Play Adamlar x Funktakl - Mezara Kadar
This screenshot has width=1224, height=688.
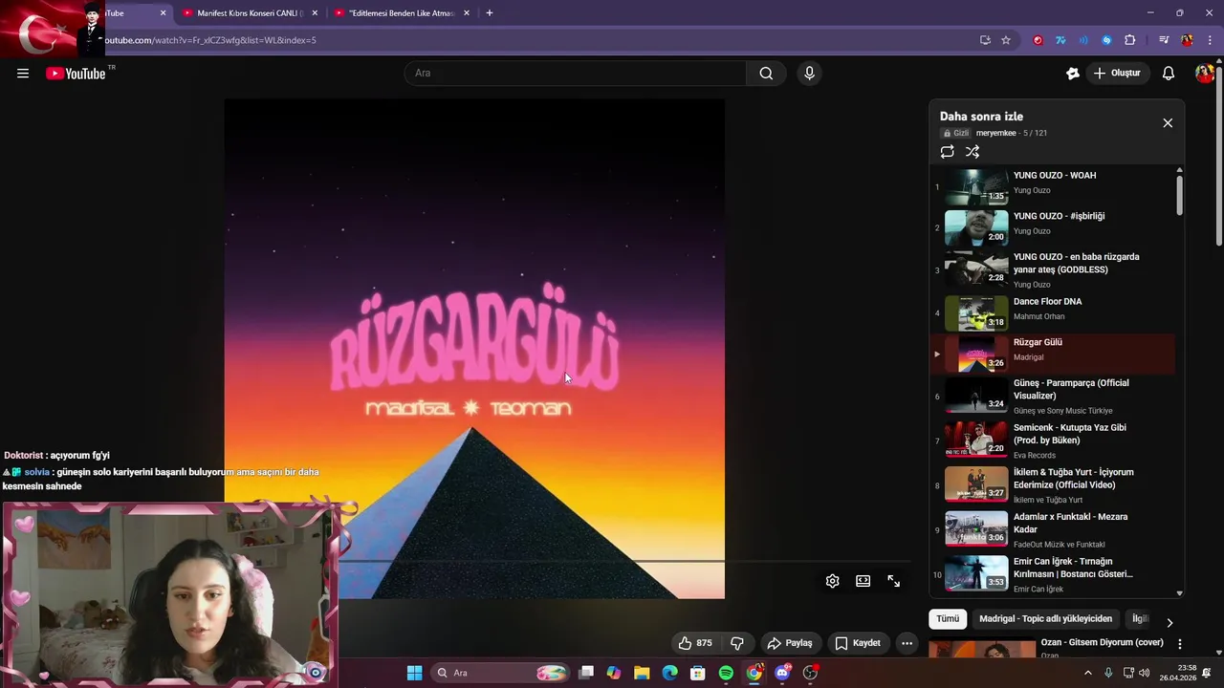point(1052,529)
